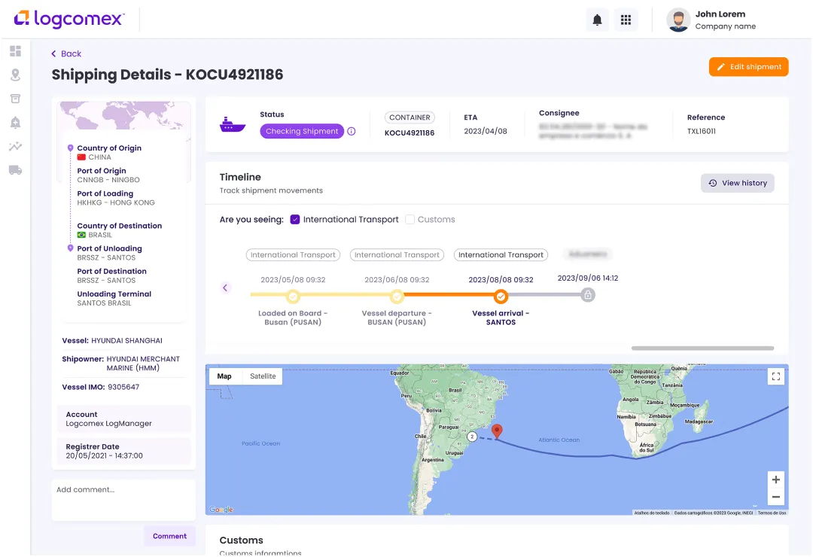Select the shipments truck icon in the sidebar

click(15, 170)
